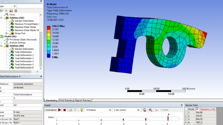Switch to the Geometry tab
Viewport: 223px width, 125px height.
(51, 100)
